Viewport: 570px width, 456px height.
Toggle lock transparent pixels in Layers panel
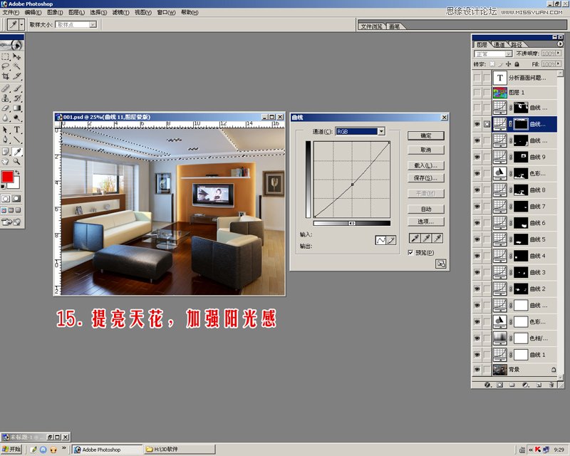pos(492,64)
